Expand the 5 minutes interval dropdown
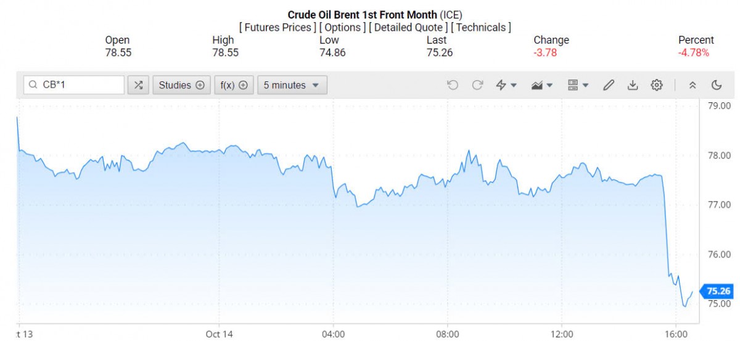 tap(292, 85)
